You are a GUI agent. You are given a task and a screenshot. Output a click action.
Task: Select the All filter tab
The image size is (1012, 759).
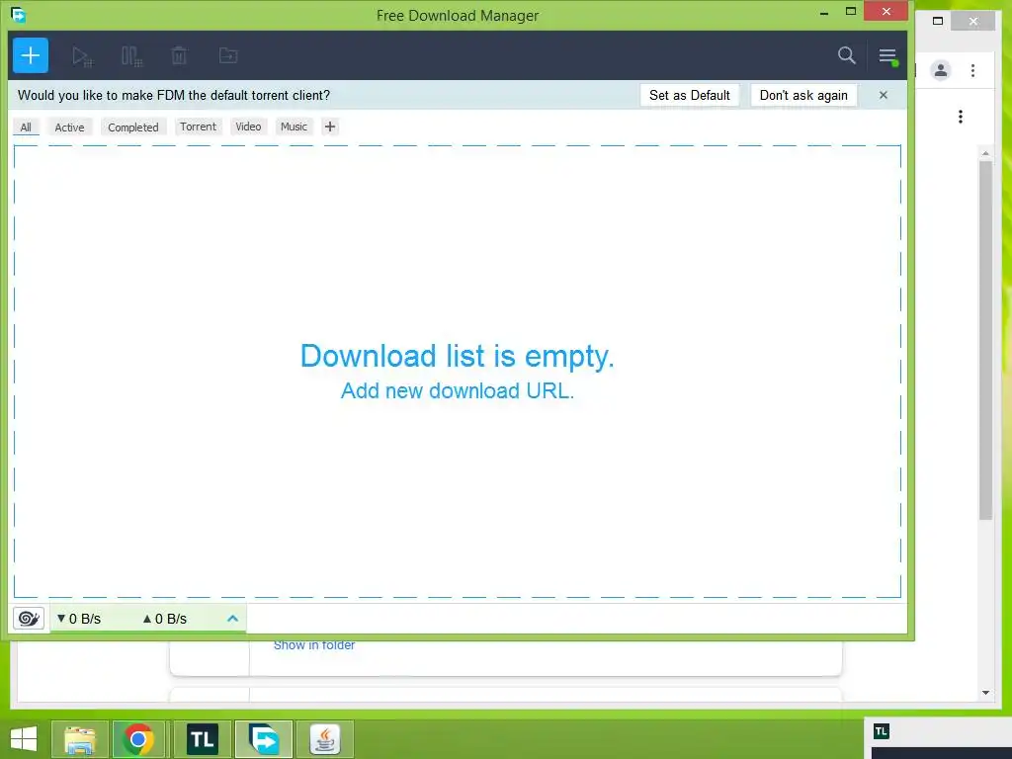point(26,127)
